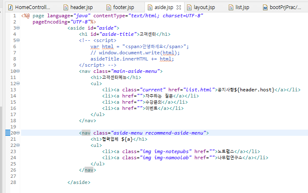Screen dimensions: 308x193
Task: Click "img img-namoolab" class value
Action: (166, 158)
